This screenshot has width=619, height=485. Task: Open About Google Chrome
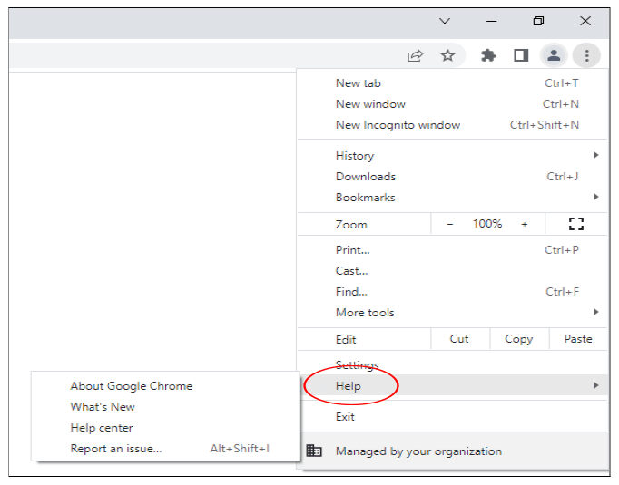pyautogui.click(x=165, y=386)
